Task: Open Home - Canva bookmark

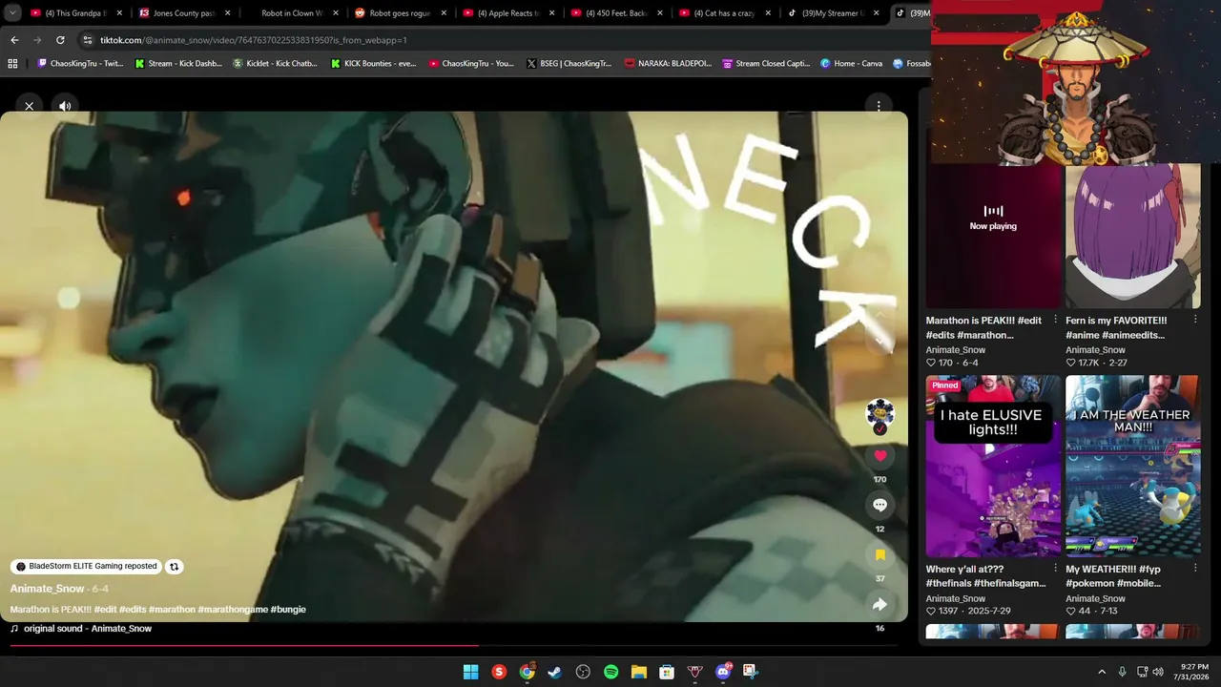Action: [x=852, y=64]
